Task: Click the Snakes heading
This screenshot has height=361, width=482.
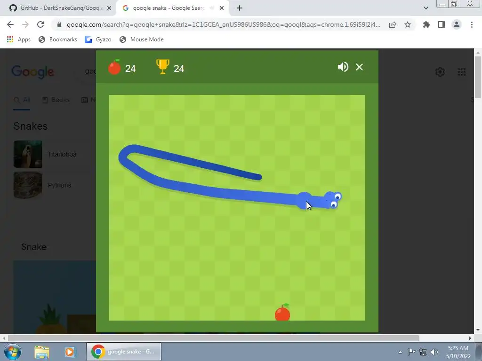Action: tap(31, 126)
